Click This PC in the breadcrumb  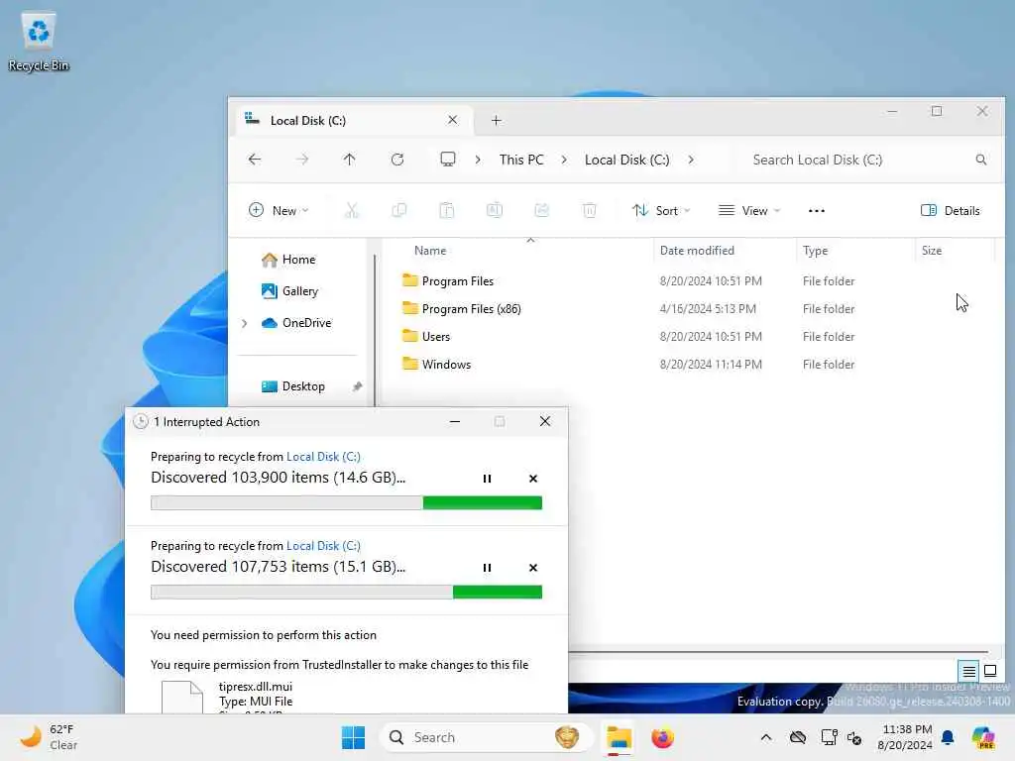click(x=521, y=160)
